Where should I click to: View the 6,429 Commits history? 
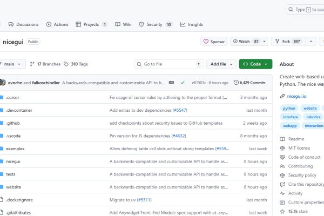[x=249, y=83]
